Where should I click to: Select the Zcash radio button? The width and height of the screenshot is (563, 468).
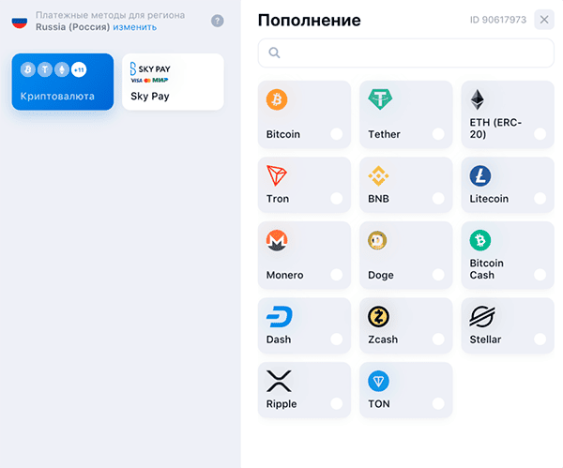(x=438, y=340)
